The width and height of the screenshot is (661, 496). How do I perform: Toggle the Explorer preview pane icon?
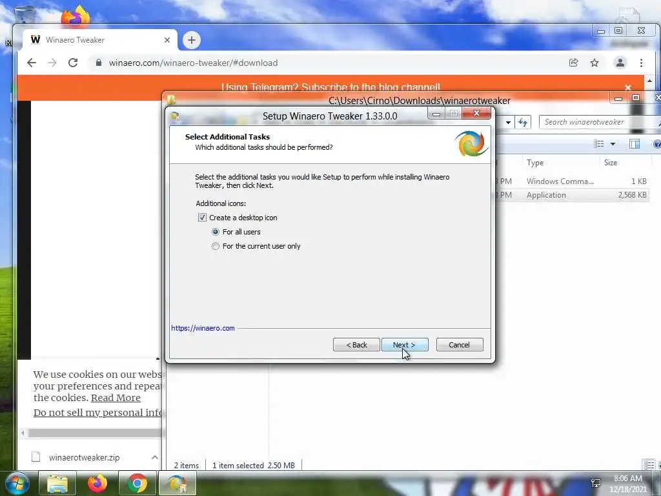[x=635, y=144]
